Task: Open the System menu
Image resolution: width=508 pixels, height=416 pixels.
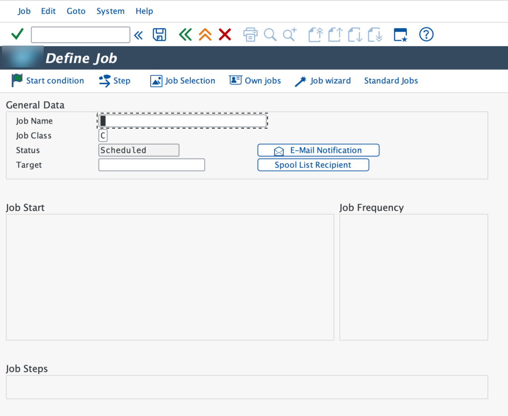Action: pos(111,11)
